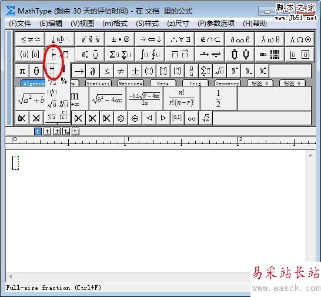321x297 pixels.
Task: Switch to the 标签 8 tab
Action: coord(260,83)
